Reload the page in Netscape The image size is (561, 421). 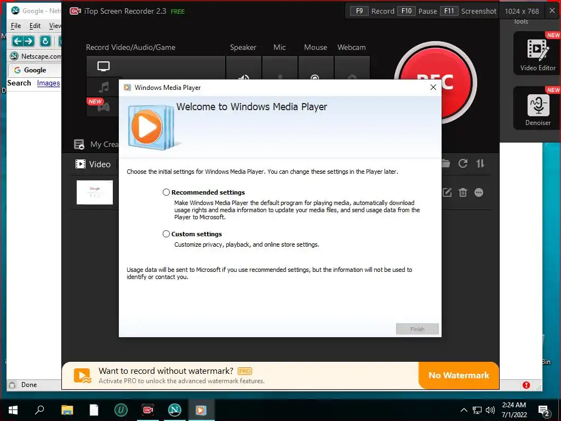click(45, 41)
